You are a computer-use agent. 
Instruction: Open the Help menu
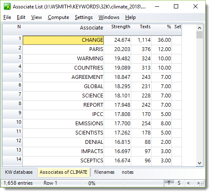[x=130, y=17]
